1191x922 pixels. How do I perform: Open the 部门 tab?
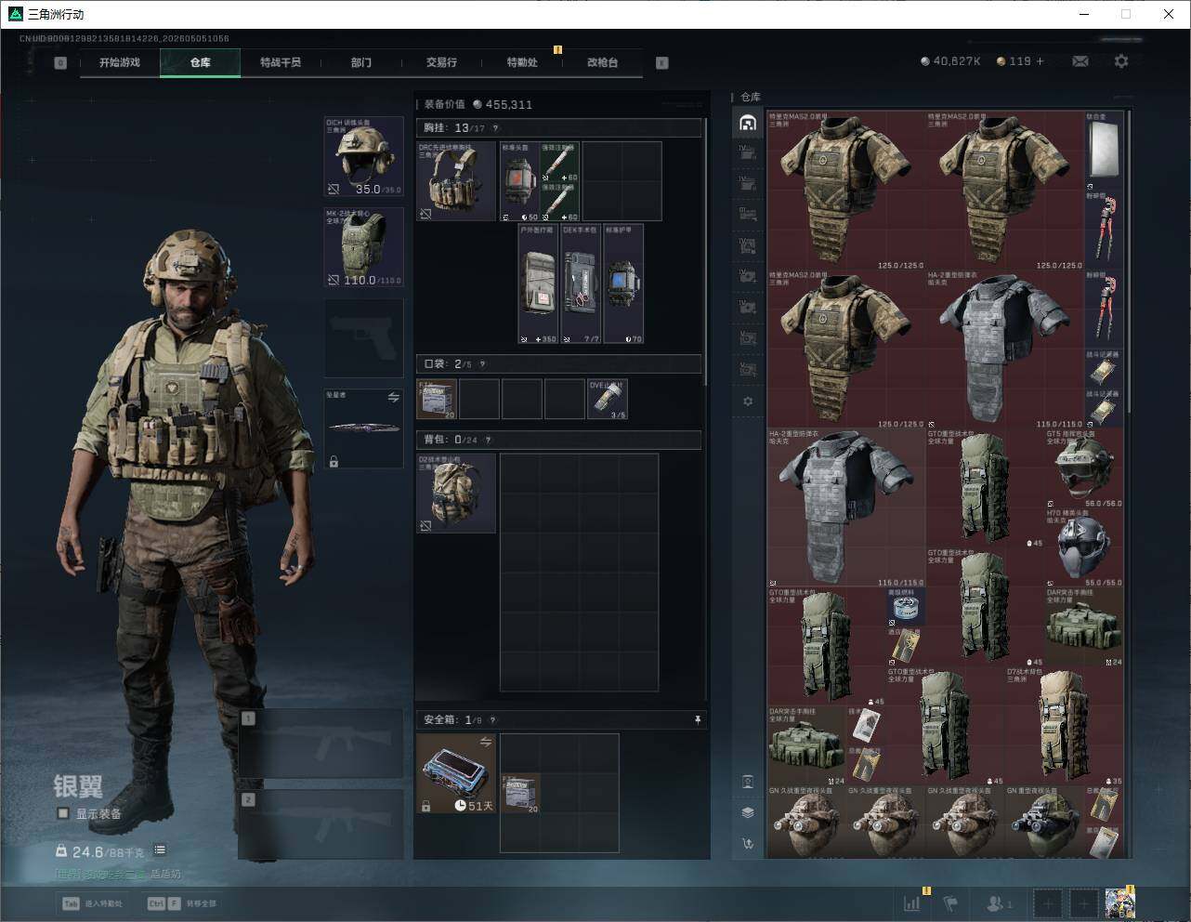(361, 62)
